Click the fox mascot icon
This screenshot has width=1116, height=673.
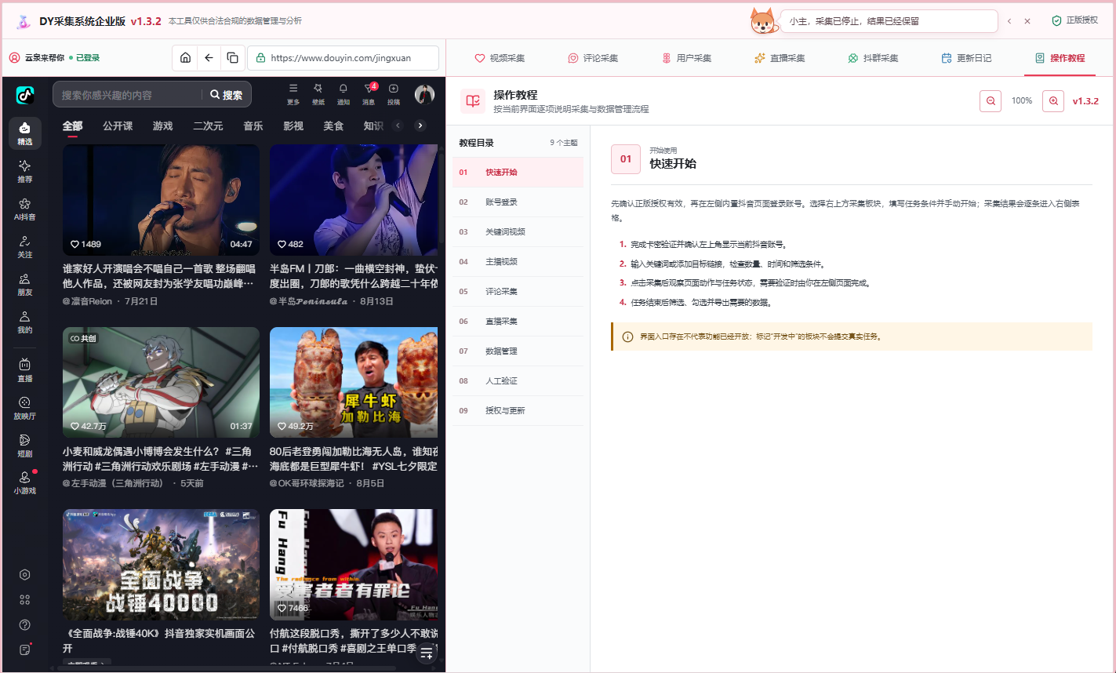click(x=763, y=21)
